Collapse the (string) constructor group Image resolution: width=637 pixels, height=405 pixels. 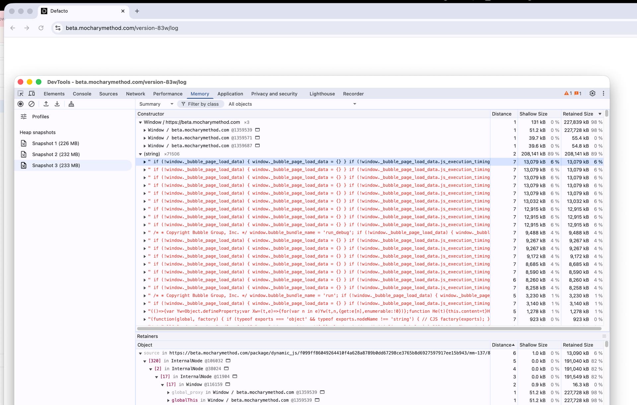[140, 154]
